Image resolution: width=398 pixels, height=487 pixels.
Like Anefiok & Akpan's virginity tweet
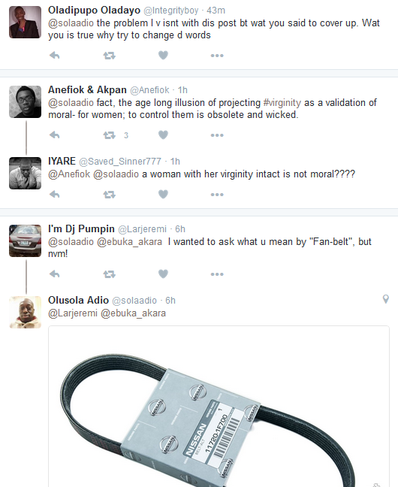(x=163, y=135)
